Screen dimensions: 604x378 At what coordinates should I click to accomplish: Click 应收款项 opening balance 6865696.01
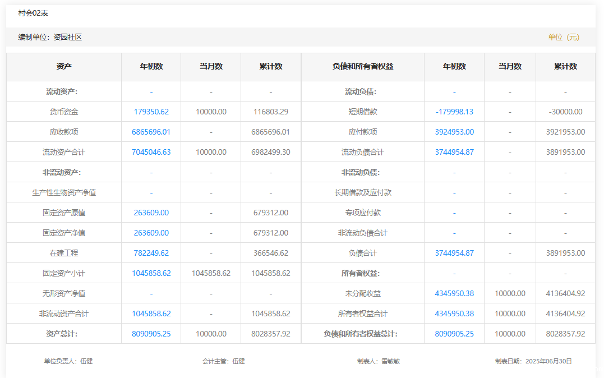tap(151, 132)
